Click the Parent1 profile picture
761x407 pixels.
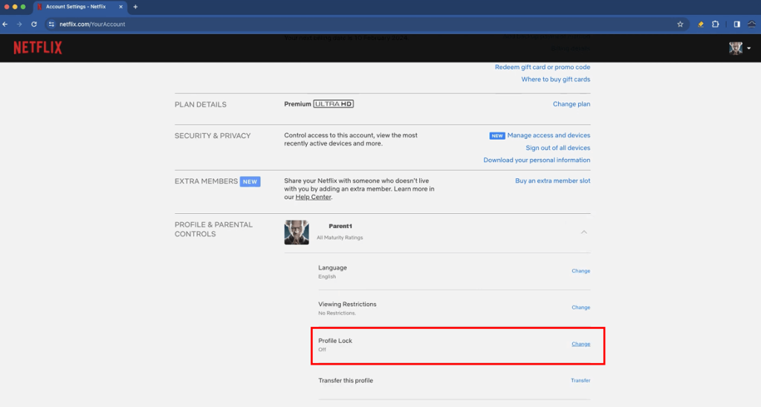297,232
